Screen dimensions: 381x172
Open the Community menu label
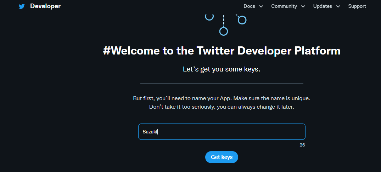pos(284,6)
